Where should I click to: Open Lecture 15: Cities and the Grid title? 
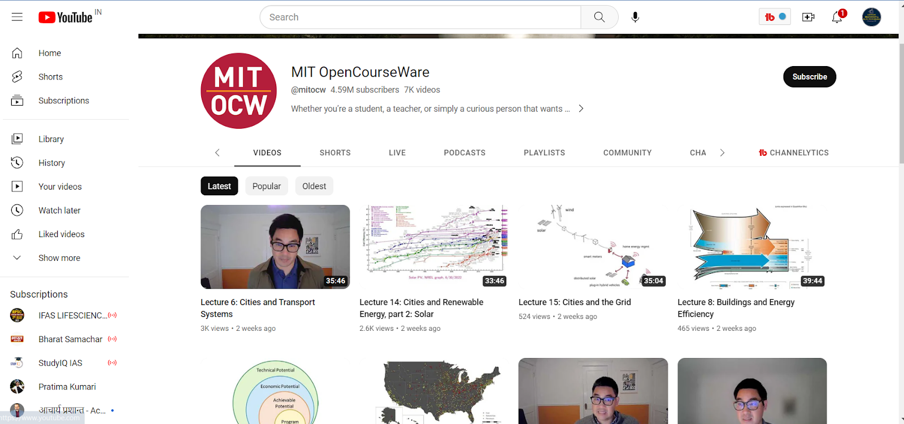(x=575, y=302)
